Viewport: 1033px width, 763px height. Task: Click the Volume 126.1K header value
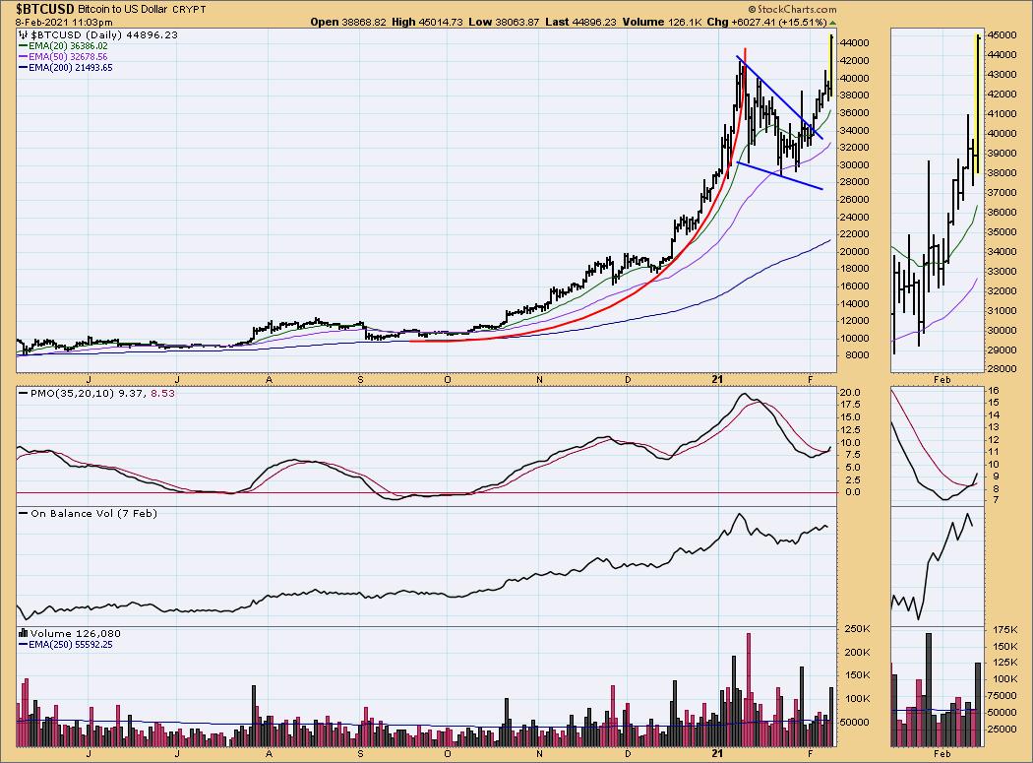click(x=661, y=22)
